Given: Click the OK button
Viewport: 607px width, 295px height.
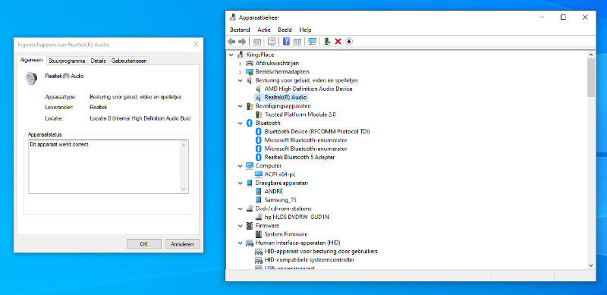Looking at the screenshot, I should 144,244.
